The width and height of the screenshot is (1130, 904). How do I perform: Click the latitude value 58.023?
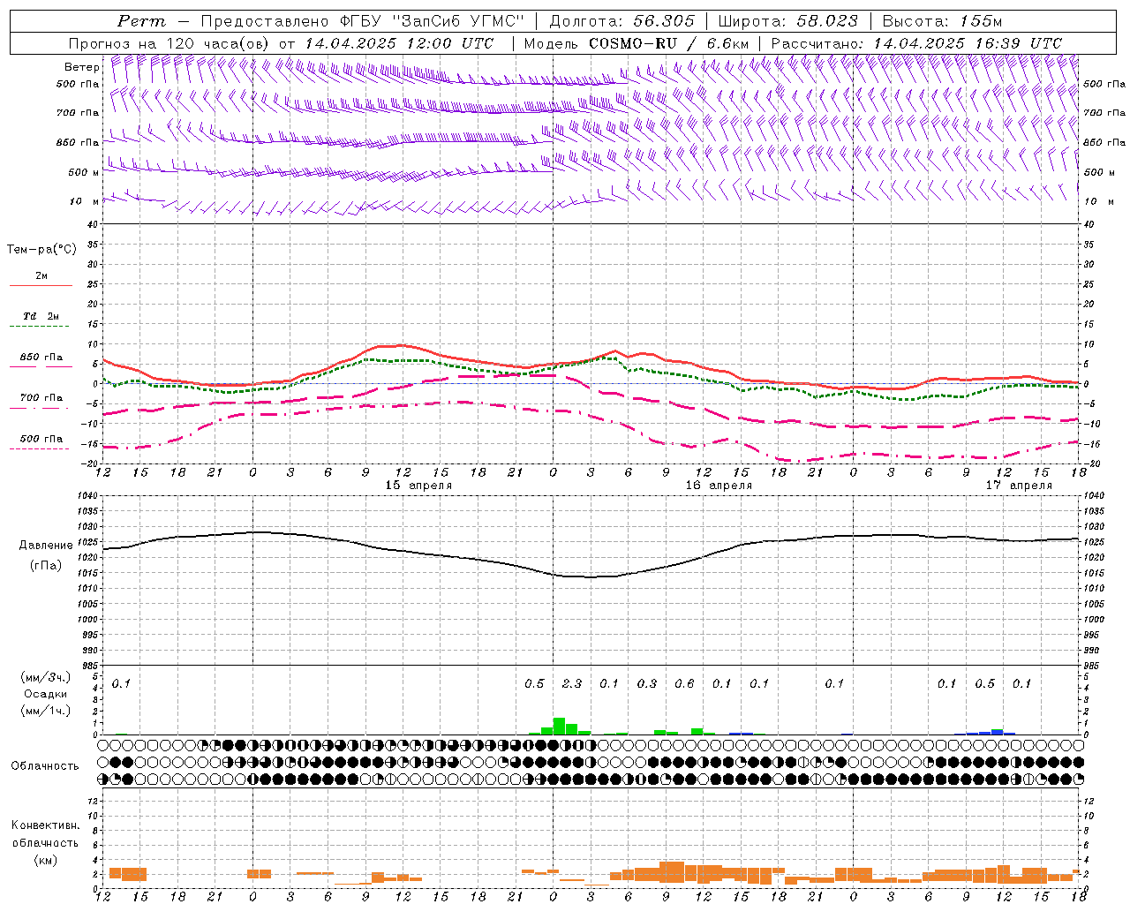tap(825, 21)
